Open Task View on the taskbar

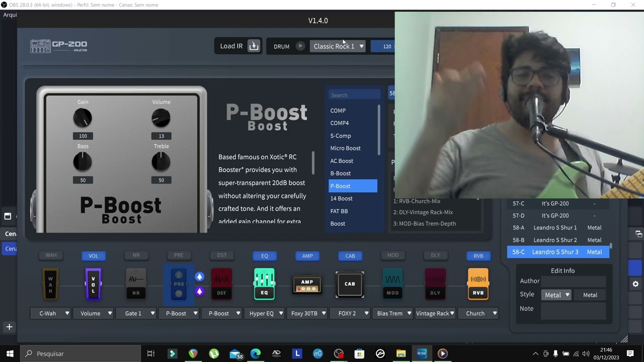point(150,353)
